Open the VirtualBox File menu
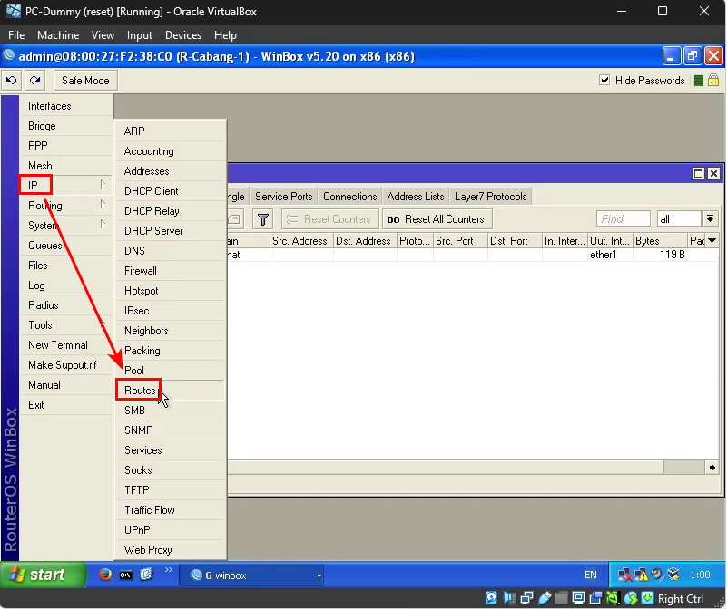This screenshot has height=609, width=727. coord(16,35)
